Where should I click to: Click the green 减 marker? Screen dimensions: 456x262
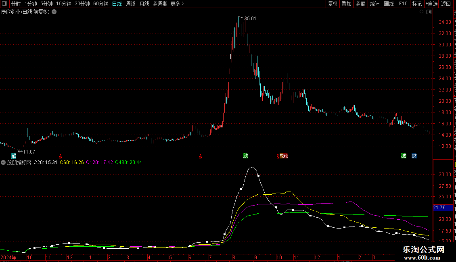[404, 156]
